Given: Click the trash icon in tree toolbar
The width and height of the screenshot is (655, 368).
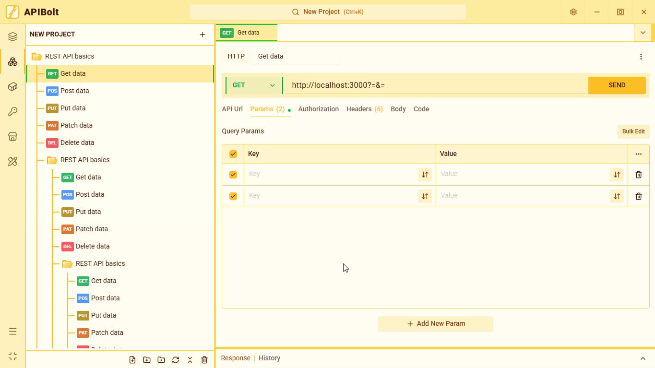Looking at the screenshot, I should [204, 360].
